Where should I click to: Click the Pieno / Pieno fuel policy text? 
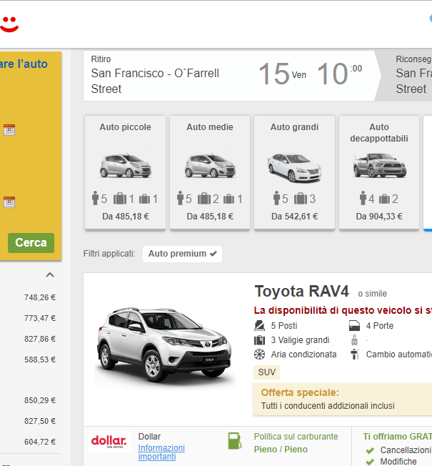(281, 450)
